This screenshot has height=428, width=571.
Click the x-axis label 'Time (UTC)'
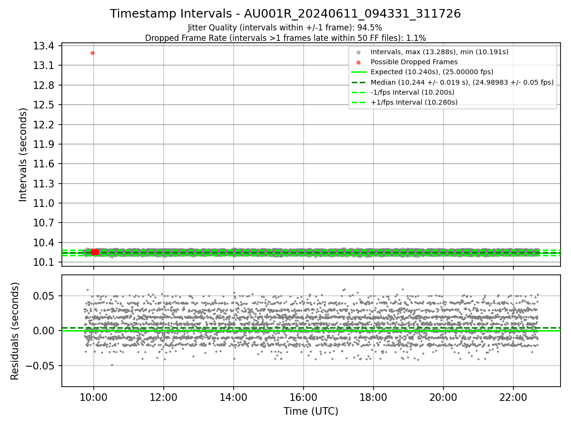tap(311, 411)
